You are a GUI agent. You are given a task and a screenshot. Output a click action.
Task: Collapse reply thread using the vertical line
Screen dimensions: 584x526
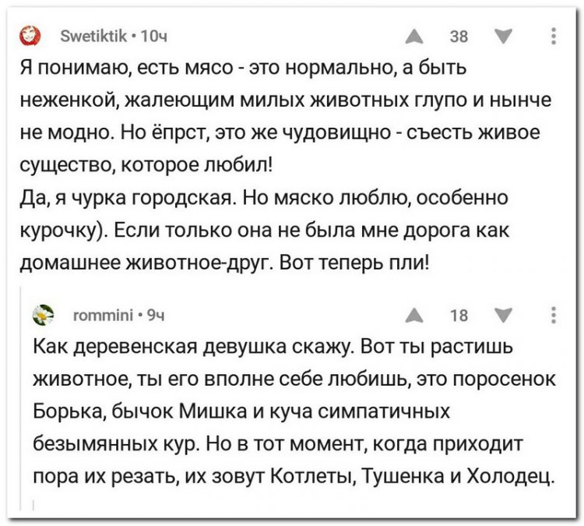point(20,398)
